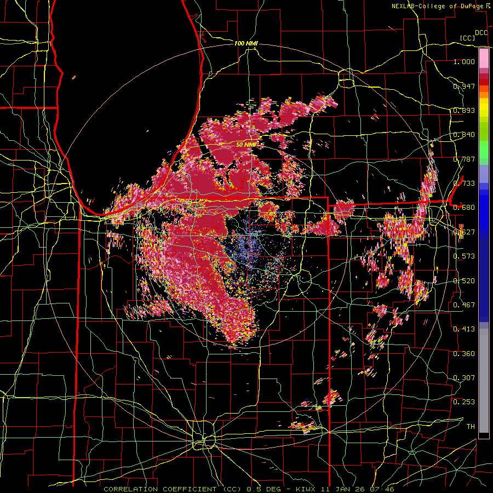
Task: Click the 0.5 DEG elevation text
Action: pos(264,489)
